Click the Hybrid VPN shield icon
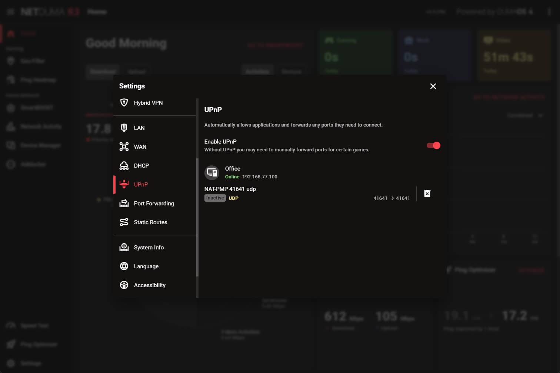560x373 pixels. click(124, 103)
